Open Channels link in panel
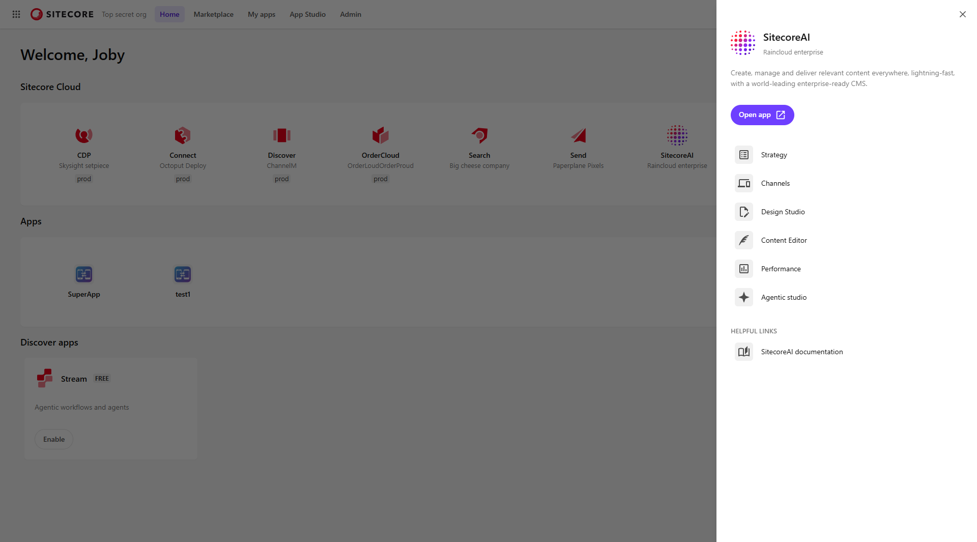 775,183
